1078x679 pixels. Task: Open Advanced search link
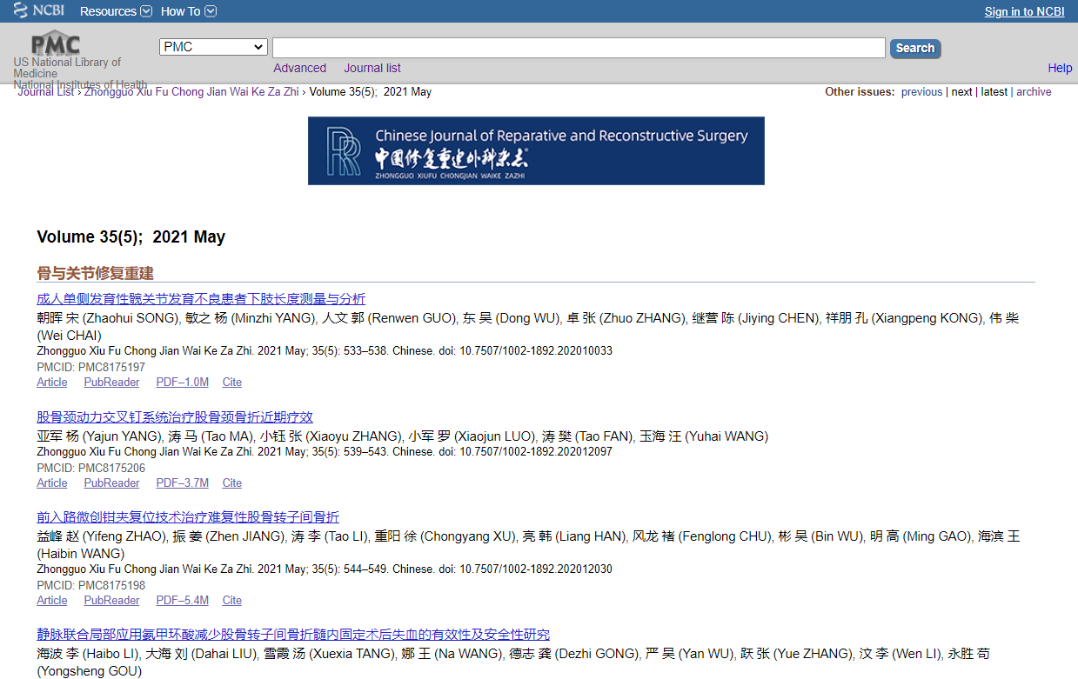[x=299, y=68]
